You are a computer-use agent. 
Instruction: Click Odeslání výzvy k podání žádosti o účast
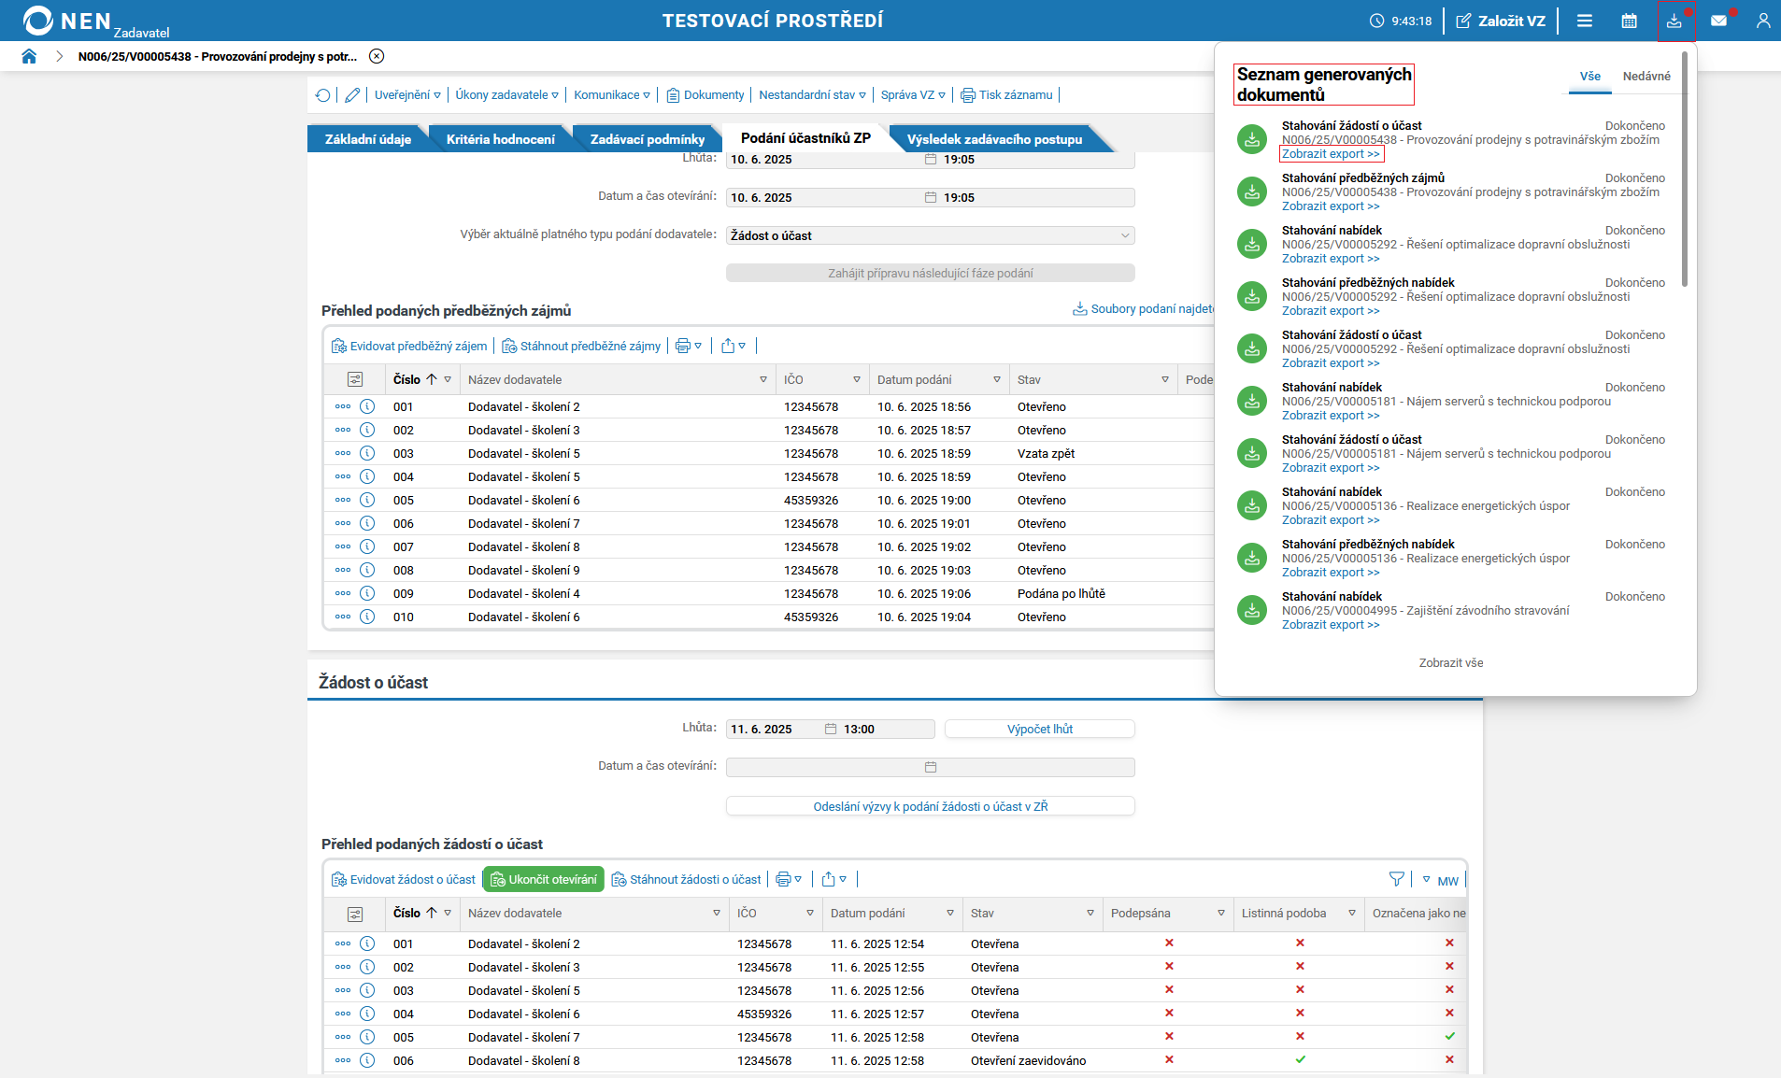point(931,806)
